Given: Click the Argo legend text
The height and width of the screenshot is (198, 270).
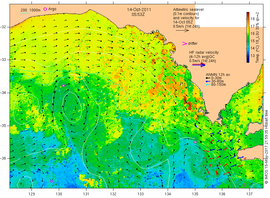Looking at the screenshot, I should pyautogui.click(x=52, y=9).
